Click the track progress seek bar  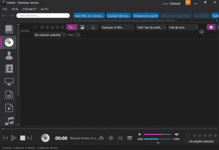(109, 129)
